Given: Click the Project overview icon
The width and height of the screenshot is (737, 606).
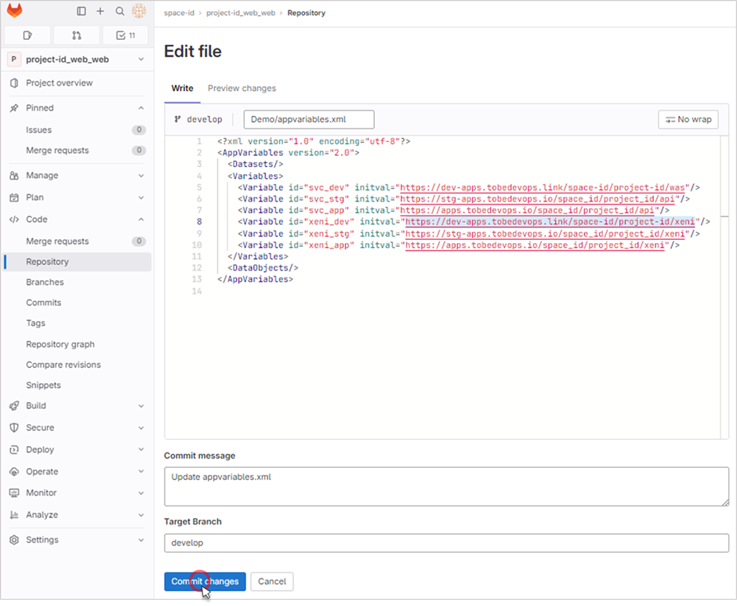Looking at the screenshot, I should [x=14, y=83].
